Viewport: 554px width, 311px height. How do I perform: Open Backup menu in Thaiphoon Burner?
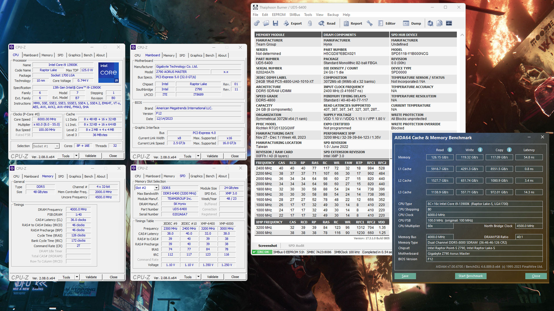coord(333,15)
